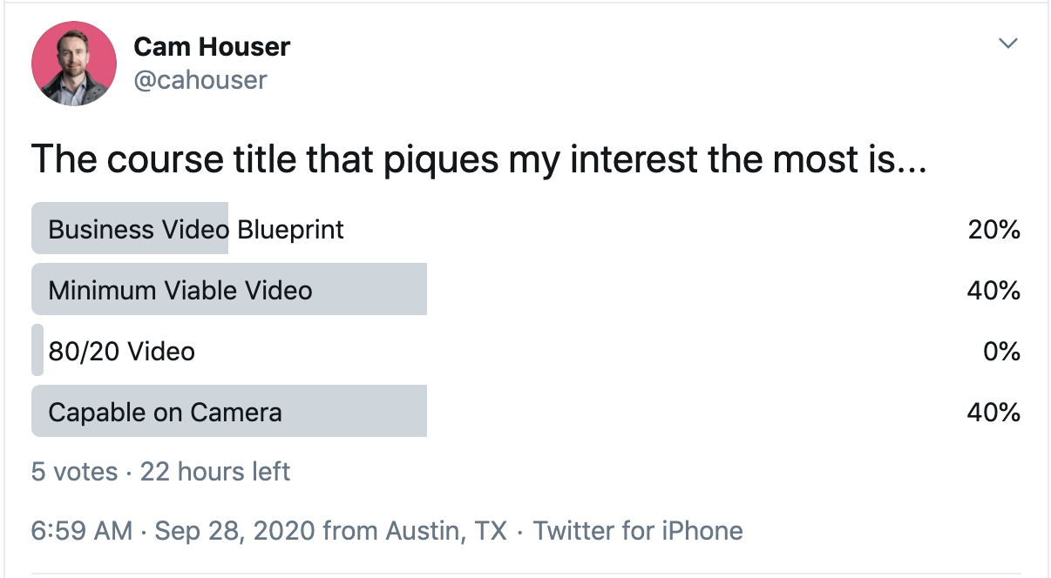
Task: Click the 20% result for Business Video Blueprint
Action: coord(993,230)
